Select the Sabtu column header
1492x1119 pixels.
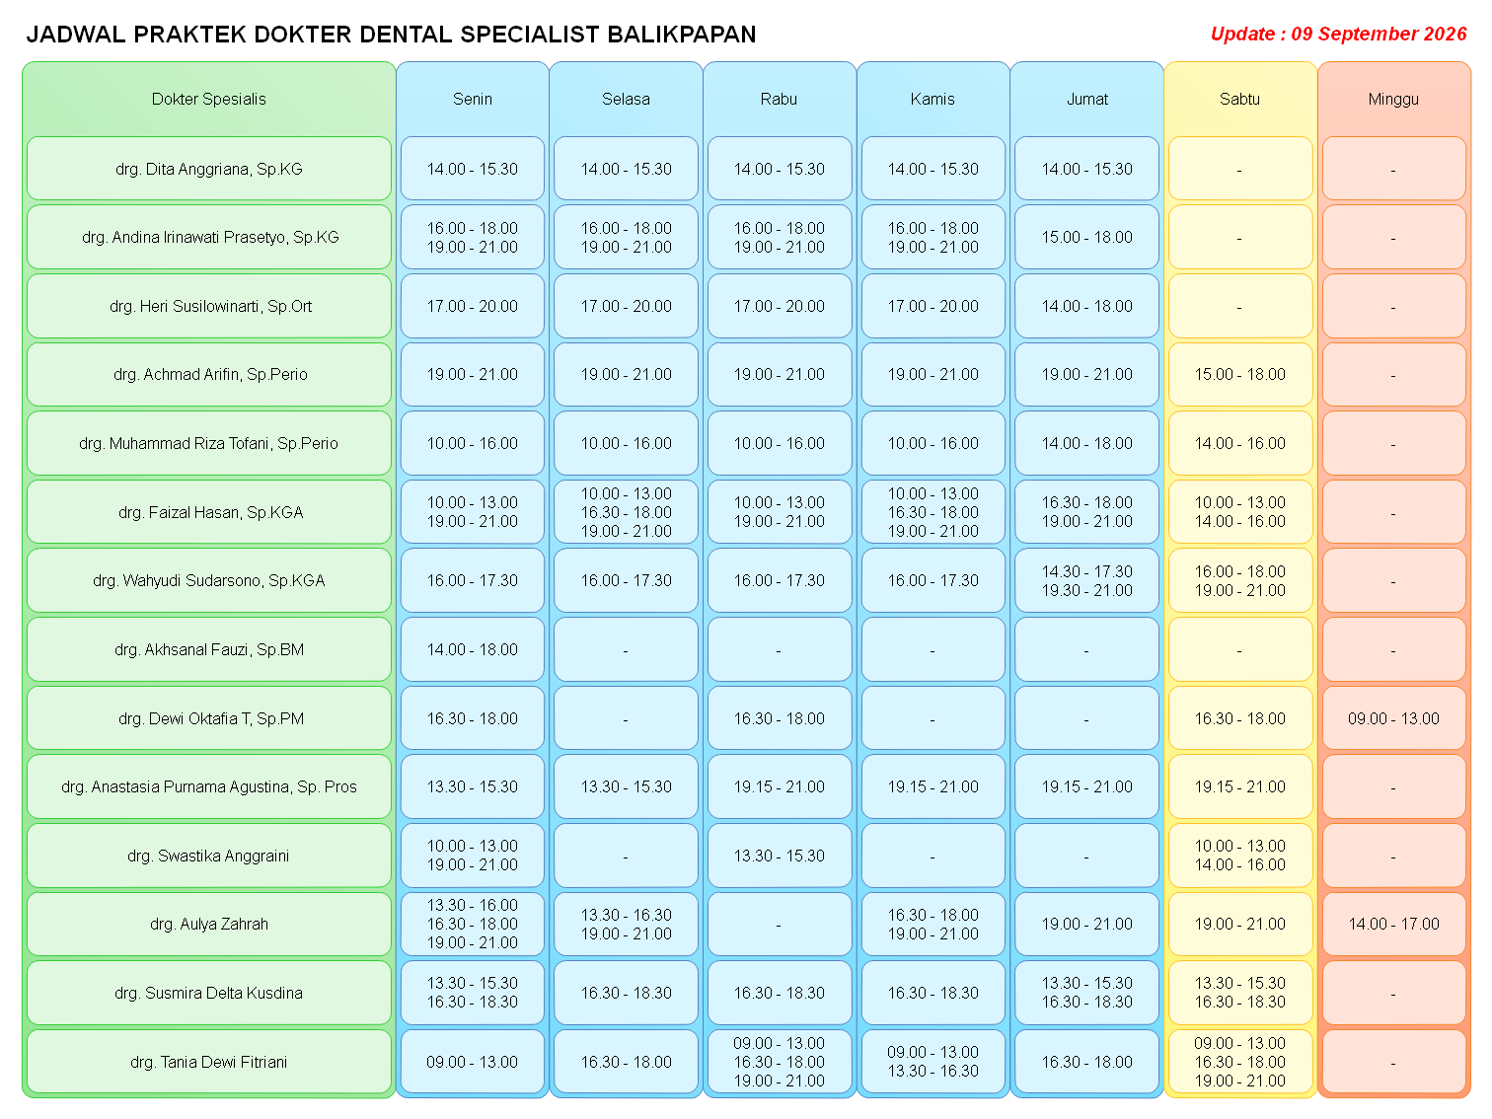[x=1240, y=99]
